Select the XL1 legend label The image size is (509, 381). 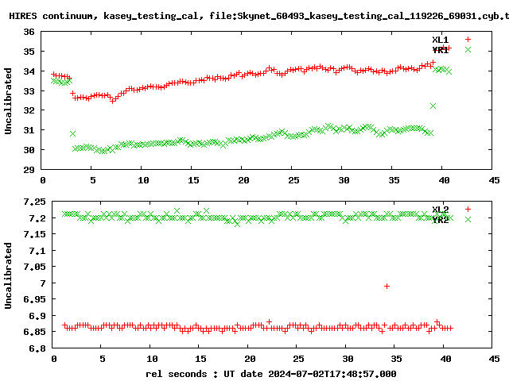[440, 40]
